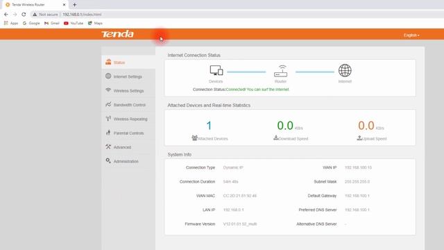Open the Advanced menu item

click(128, 147)
